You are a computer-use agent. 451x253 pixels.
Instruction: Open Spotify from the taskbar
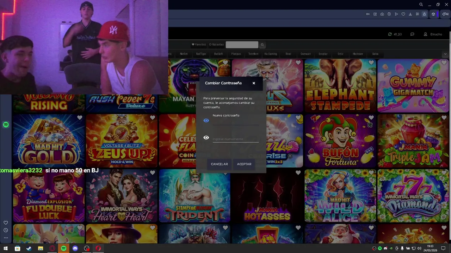tap(63, 248)
